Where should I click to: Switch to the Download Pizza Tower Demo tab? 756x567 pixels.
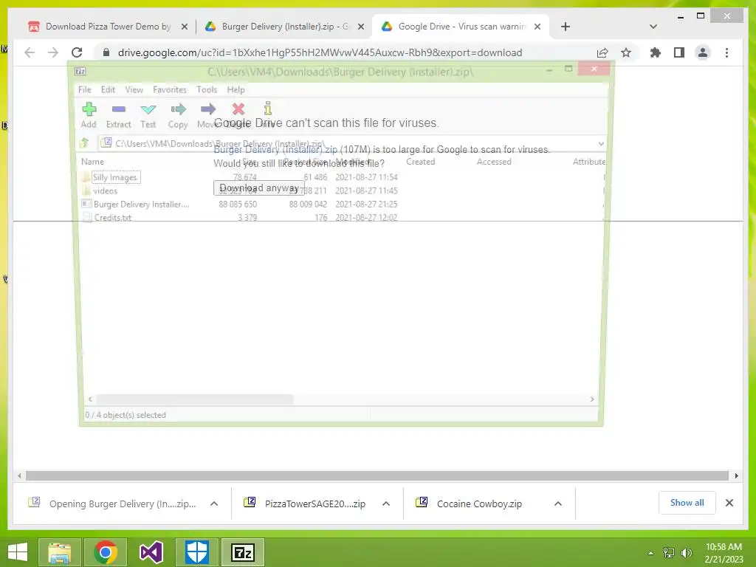(x=108, y=27)
